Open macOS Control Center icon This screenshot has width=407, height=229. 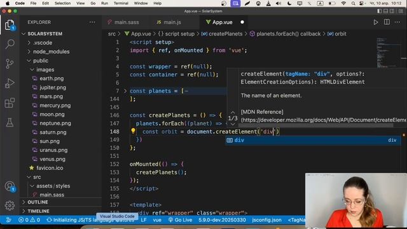(362, 3)
